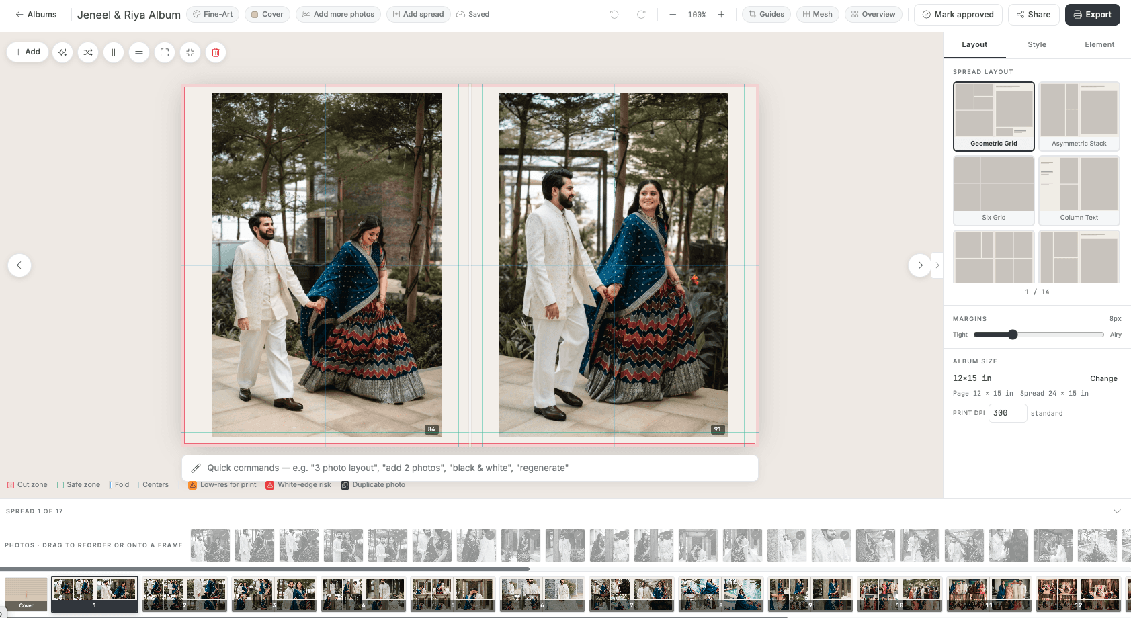Viewport: 1131px width, 618px height.
Task: Click the White-edge risk warning icon
Action: pos(270,485)
